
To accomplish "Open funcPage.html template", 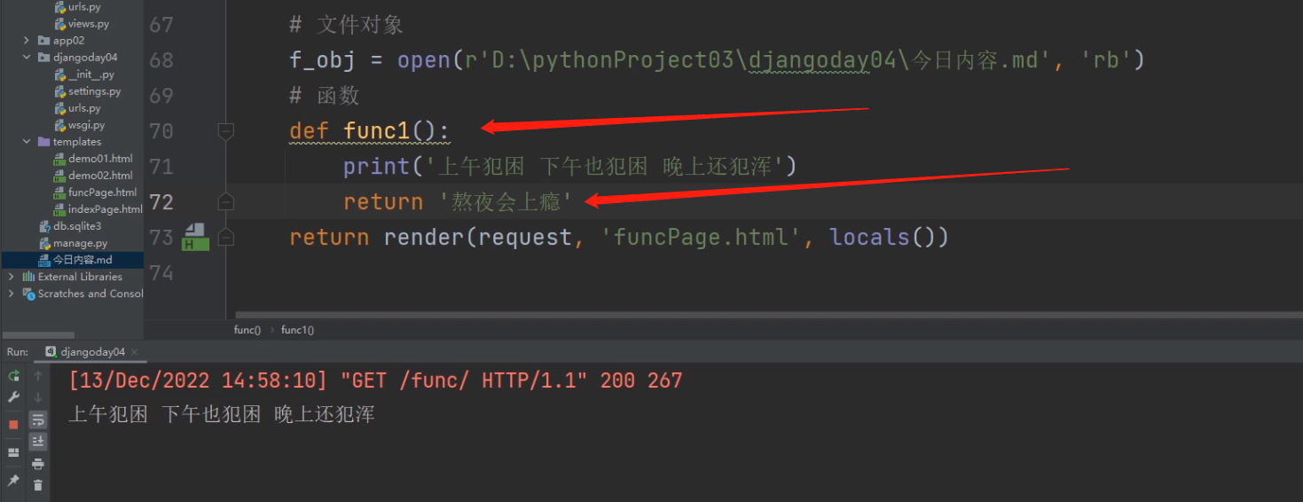I will [102, 192].
